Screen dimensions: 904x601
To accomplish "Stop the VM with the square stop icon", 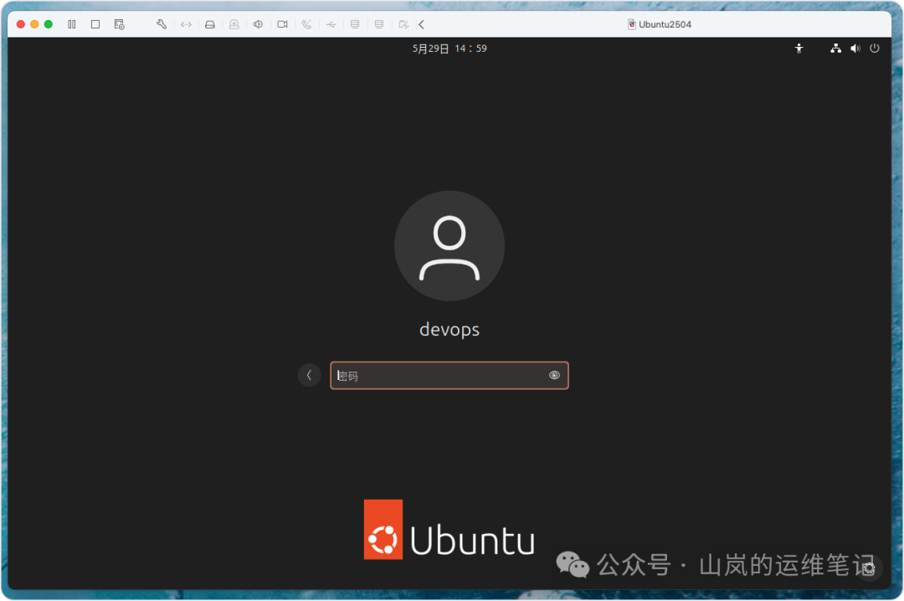I will pyautogui.click(x=95, y=24).
